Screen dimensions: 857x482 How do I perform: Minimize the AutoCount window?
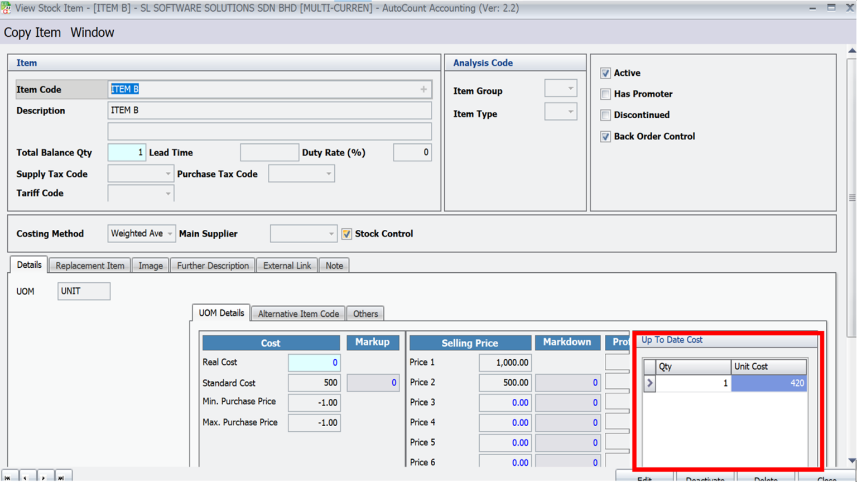812,8
